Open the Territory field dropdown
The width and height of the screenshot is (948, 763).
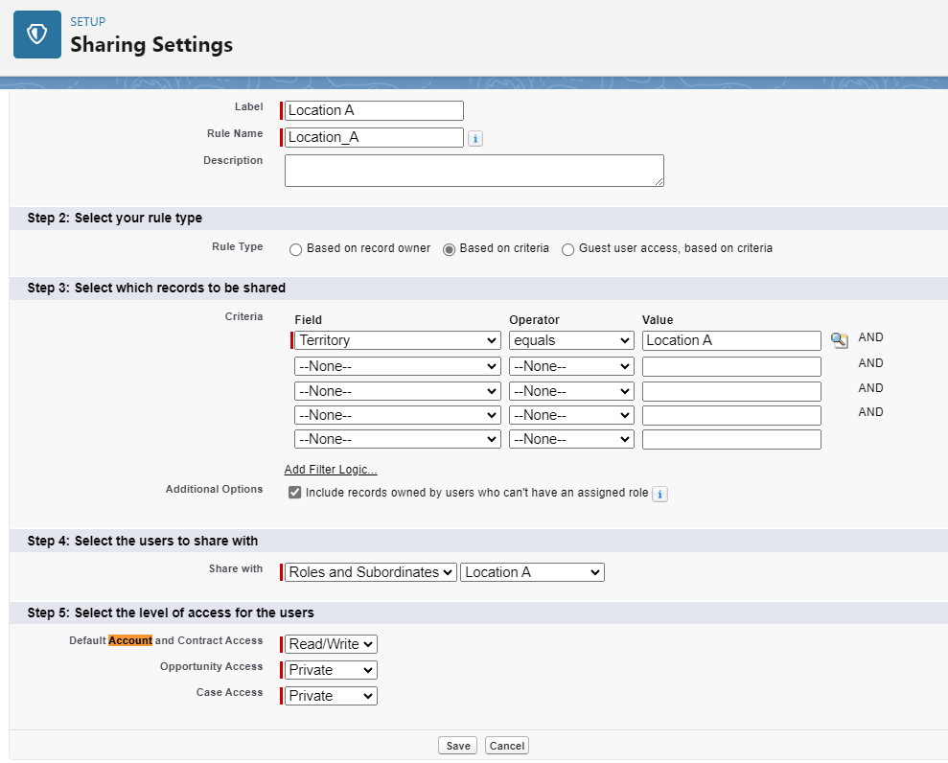(x=397, y=340)
